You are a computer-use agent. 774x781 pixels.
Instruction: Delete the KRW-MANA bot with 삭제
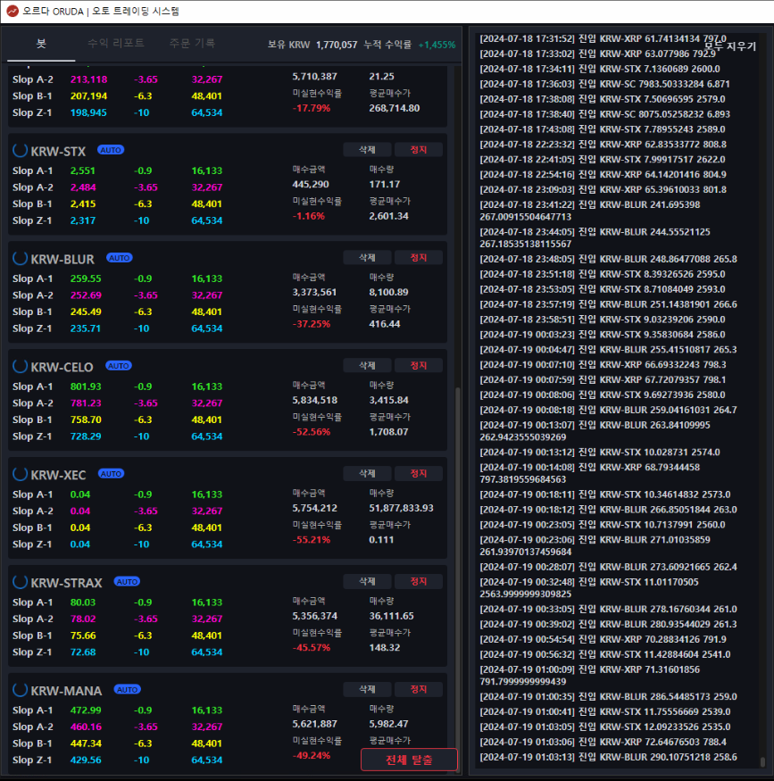point(368,689)
